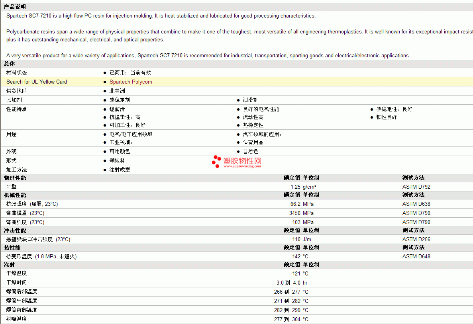The image size is (473, 324).
Task: Select the ASTM D792 test method
Action: tap(416, 187)
